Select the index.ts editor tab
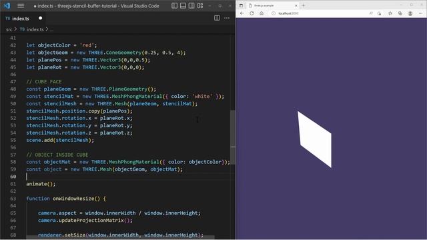 (23, 18)
